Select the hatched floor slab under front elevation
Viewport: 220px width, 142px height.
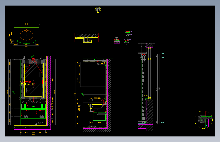(x=32, y=128)
